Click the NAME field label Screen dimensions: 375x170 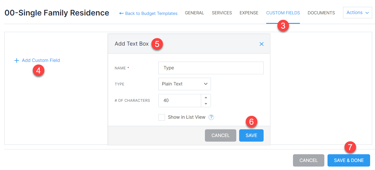click(x=120, y=68)
